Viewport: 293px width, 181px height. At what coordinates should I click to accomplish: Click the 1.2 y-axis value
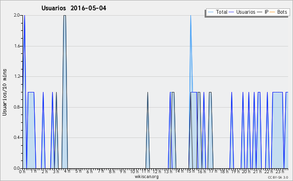(x=17, y=76)
